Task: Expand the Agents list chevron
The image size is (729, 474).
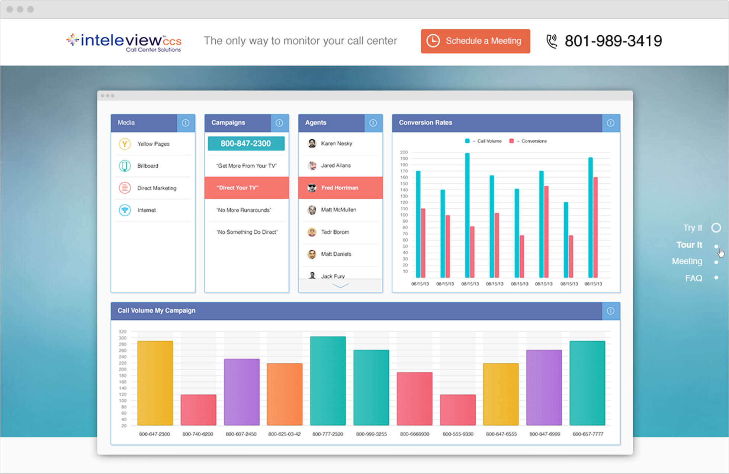Action: click(x=340, y=286)
